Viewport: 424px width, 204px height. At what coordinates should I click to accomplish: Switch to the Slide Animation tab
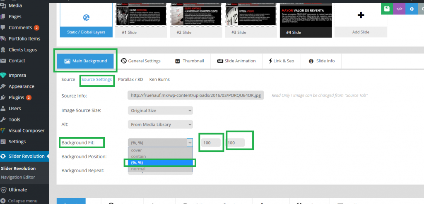pos(236,61)
